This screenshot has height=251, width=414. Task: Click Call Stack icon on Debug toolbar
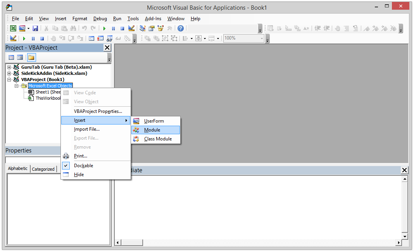(x=127, y=38)
